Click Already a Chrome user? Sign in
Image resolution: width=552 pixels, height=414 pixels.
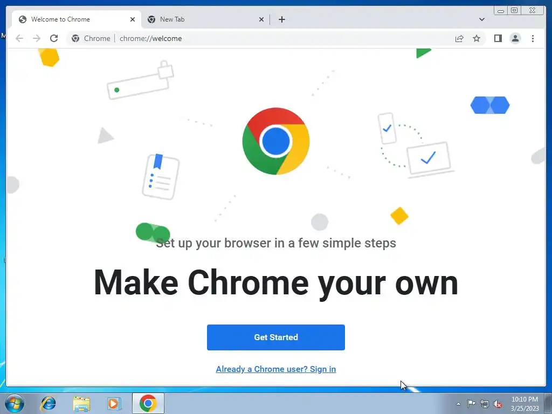[x=275, y=369]
